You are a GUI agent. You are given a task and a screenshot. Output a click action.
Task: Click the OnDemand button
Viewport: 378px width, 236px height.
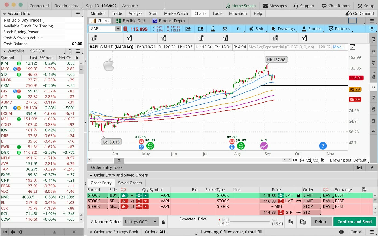pos(360,13)
